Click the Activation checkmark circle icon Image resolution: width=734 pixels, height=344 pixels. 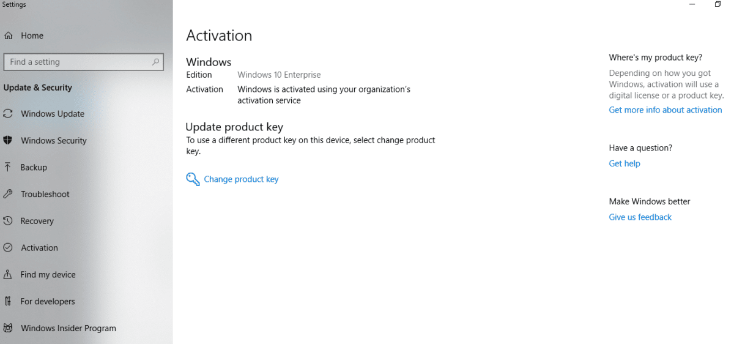[8, 248]
